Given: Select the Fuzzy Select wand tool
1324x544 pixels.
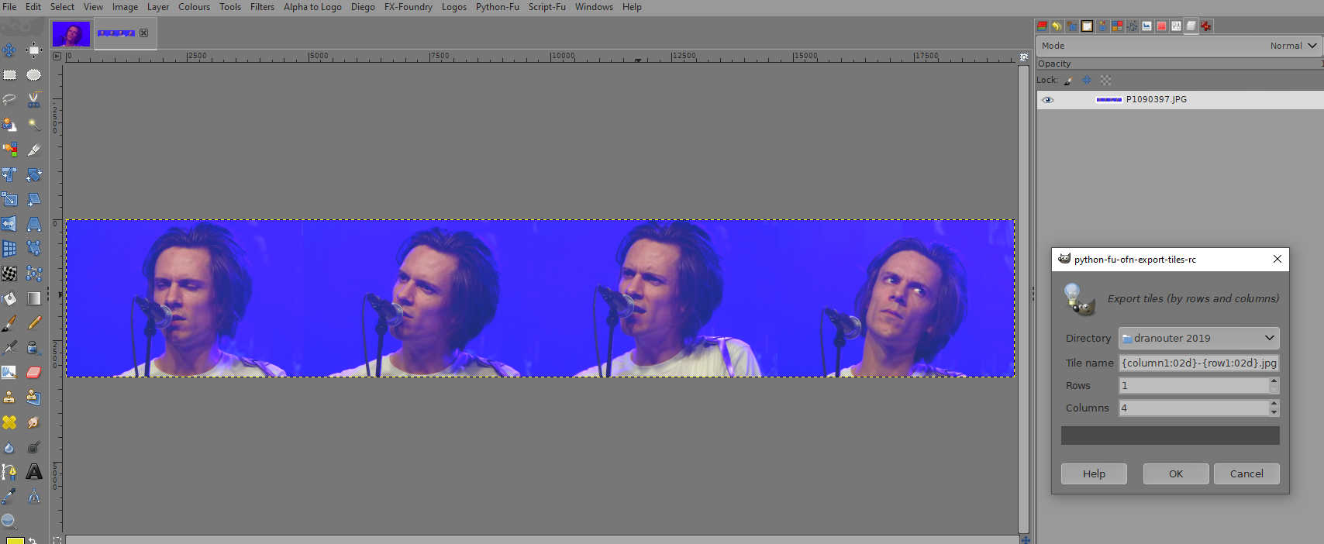Looking at the screenshot, I should tap(34, 125).
